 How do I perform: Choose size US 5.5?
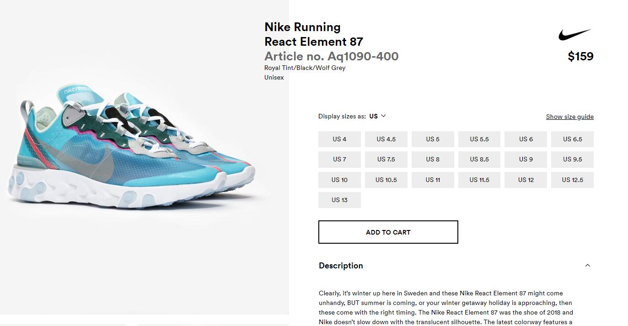pyautogui.click(x=479, y=139)
